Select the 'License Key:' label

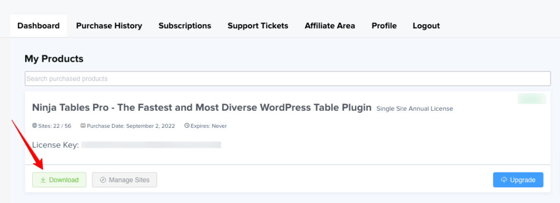click(x=55, y=145)
